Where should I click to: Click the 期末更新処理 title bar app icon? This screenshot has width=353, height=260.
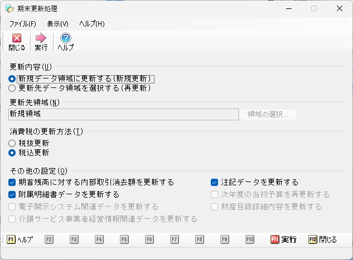[9, 9]
